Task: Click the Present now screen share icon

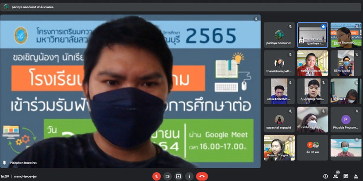Action: click(x=178, y=176)
